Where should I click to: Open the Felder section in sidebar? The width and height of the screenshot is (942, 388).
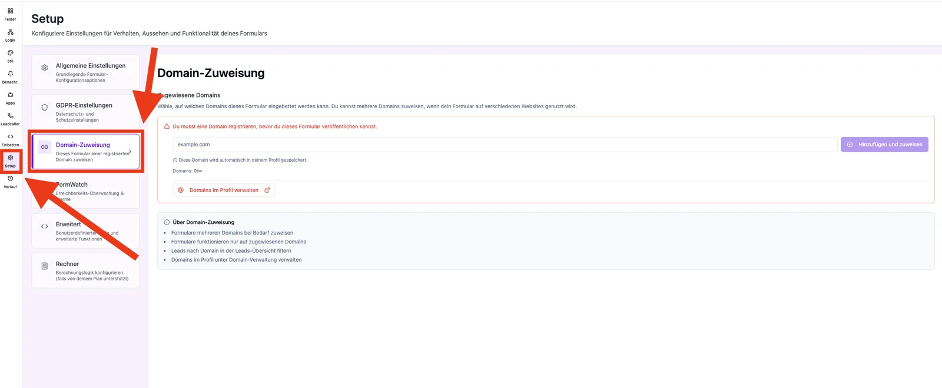[x=10, y=14]
